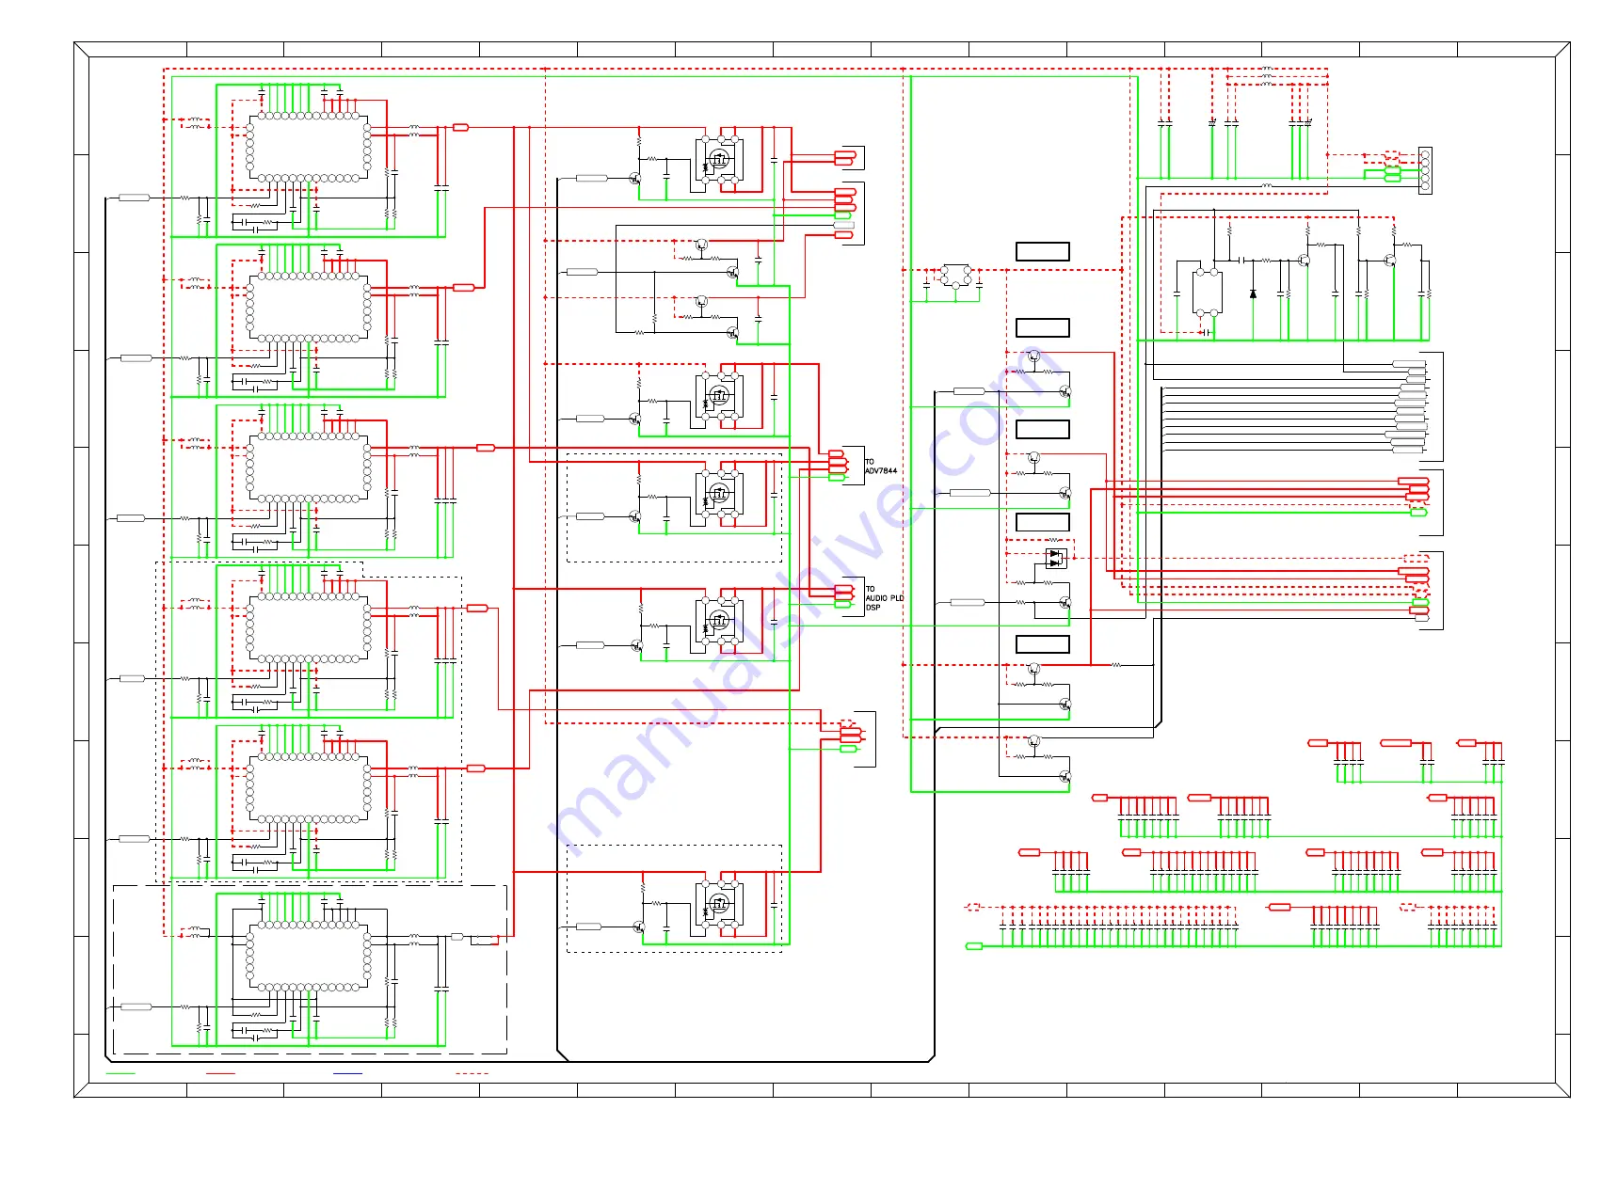Click the green port beside 'TO AUDIO PLD DSP'
The width and height of the screenshot is (1601, 1188).
pyautogui.click(x=843, y=605)
